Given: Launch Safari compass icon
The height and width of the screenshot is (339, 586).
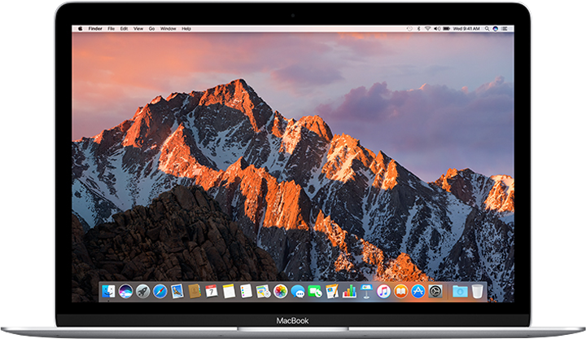Looking at the screenshot, I should [160, 291].
